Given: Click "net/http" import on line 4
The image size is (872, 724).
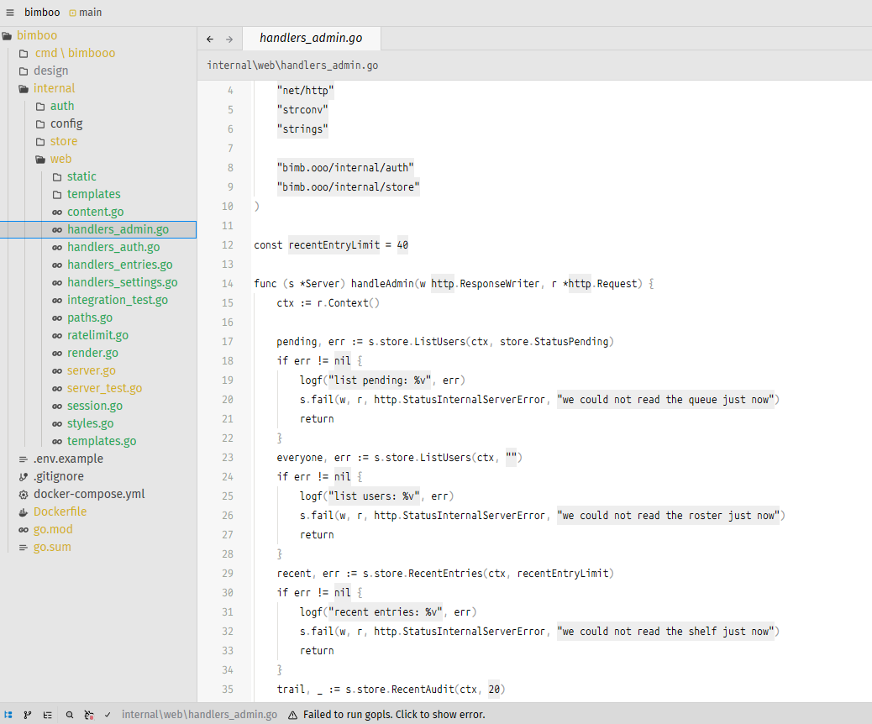Looking at the screenshot, I should click(305, 90).
